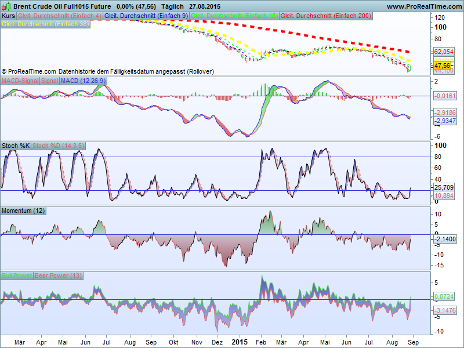464x348 pixels.
Task: Select the Kurs price label
Action: coord(8,16)
